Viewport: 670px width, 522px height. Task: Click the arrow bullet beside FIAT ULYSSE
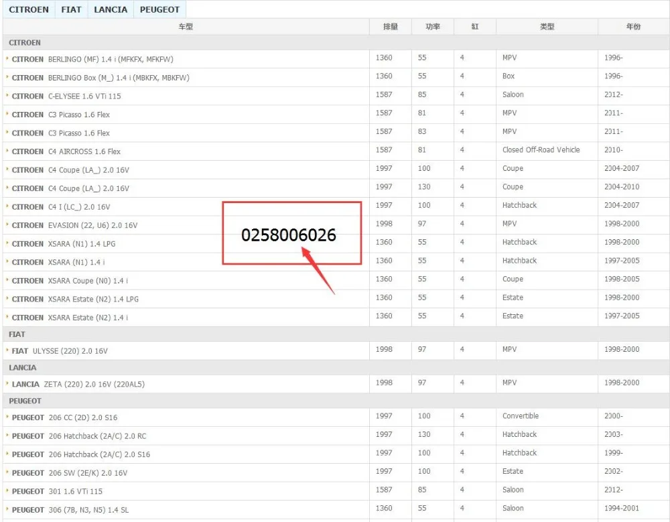(7, 350)
